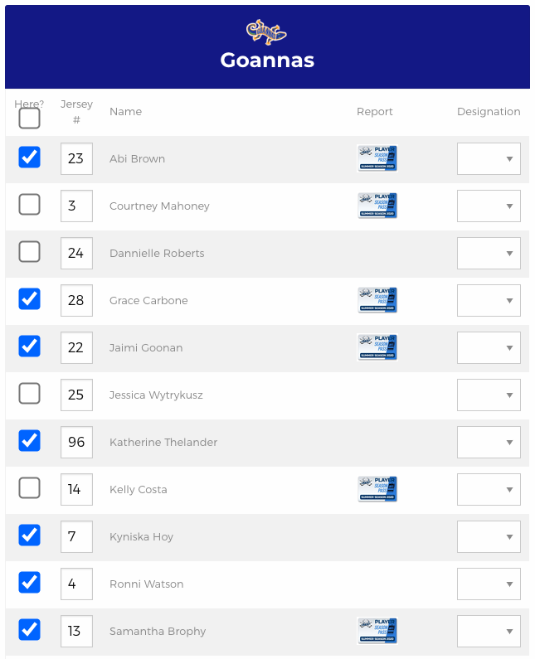The image size is (535, 659).
Task: Open Ronni Watson's Designation dropdown
Action: coord(489,584)
